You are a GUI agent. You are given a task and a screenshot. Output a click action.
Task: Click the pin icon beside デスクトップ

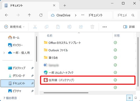click(x=32, y=68)
